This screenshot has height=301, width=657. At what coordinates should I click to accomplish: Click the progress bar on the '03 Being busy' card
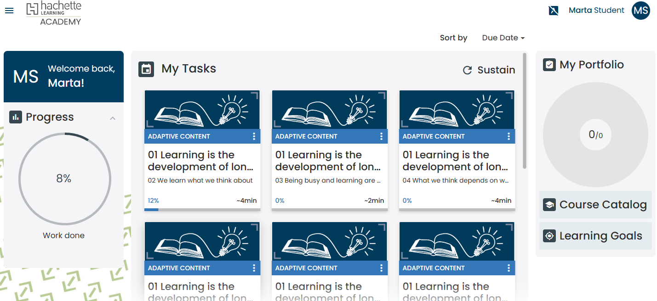(x=330, y=210)
